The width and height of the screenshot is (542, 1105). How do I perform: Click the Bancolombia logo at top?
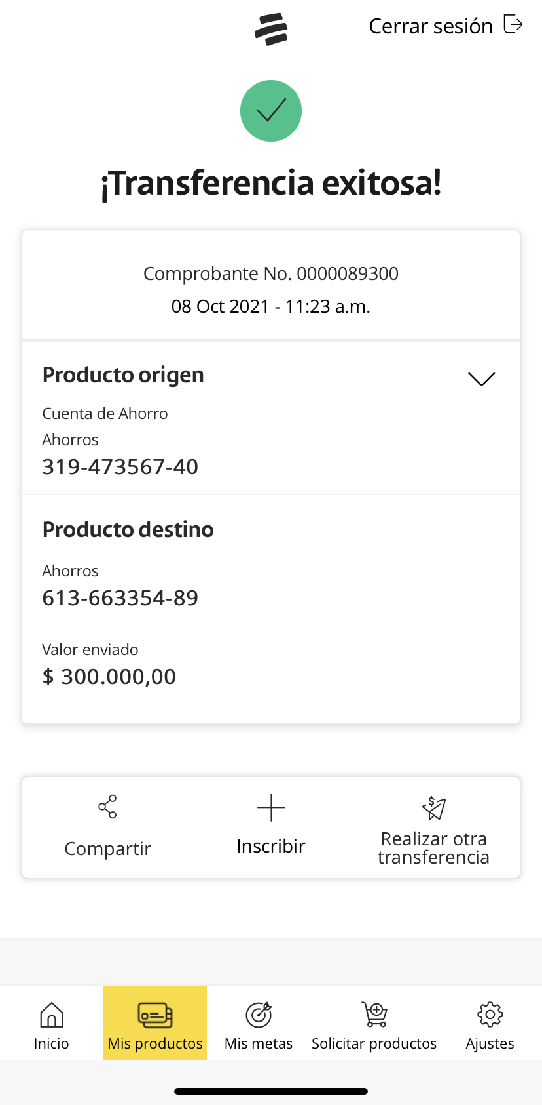(x=271, y=30)
